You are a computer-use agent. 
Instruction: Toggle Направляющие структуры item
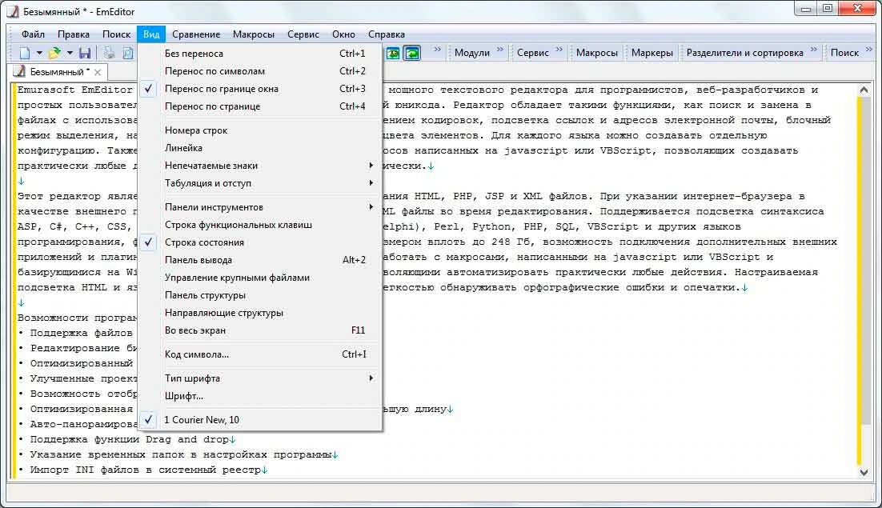pos(260,313)
